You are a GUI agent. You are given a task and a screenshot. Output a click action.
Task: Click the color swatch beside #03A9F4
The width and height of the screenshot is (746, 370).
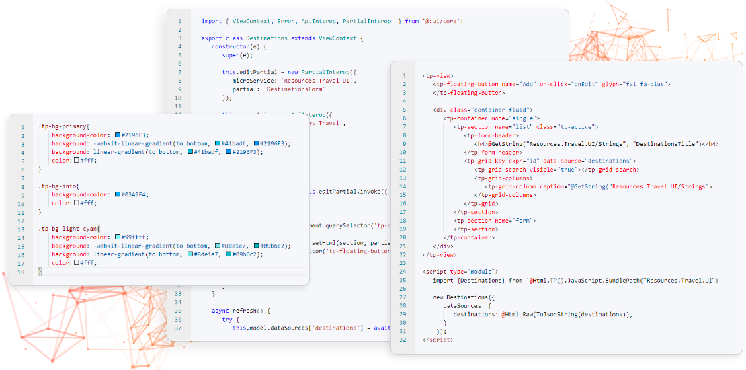(118, 194)
